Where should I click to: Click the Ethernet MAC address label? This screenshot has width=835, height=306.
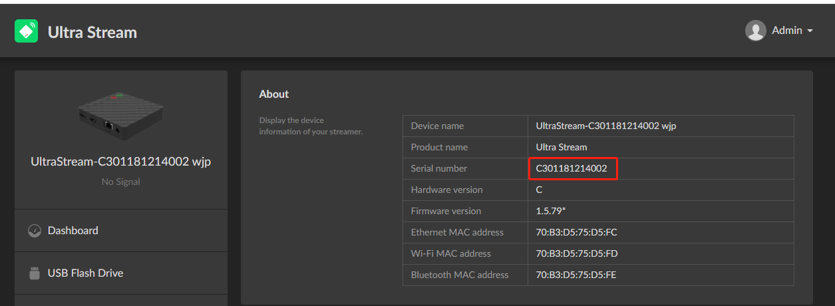[x=457, y=232]
